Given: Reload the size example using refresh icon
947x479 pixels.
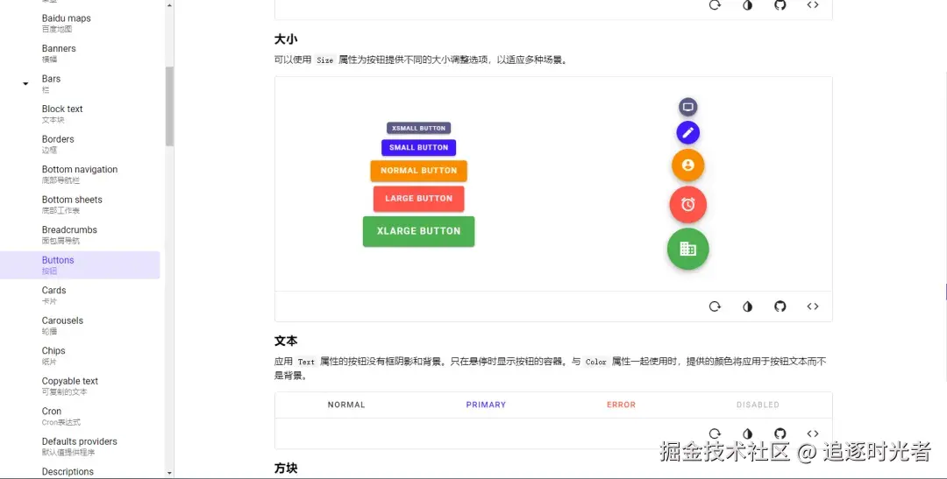Looking at the screenshot, I should [715, 306].
